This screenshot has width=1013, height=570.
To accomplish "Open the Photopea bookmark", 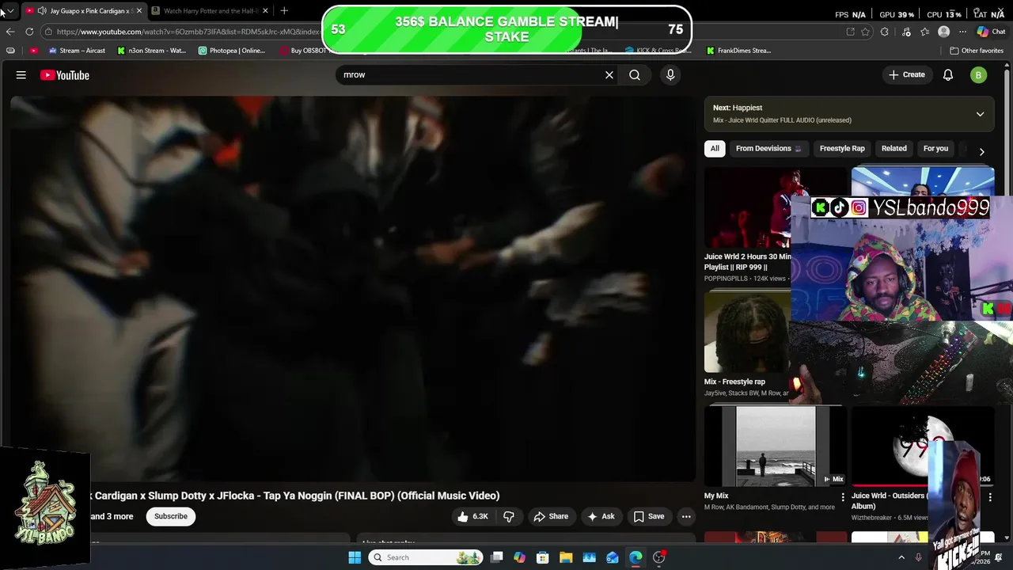I will click(x=232, y=51).
